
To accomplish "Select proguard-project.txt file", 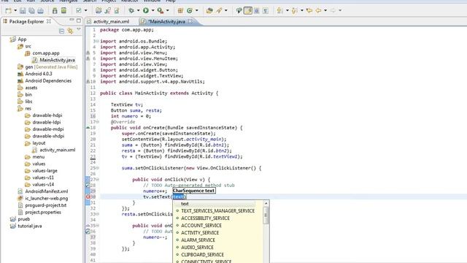I will click(x=45, y=205).
